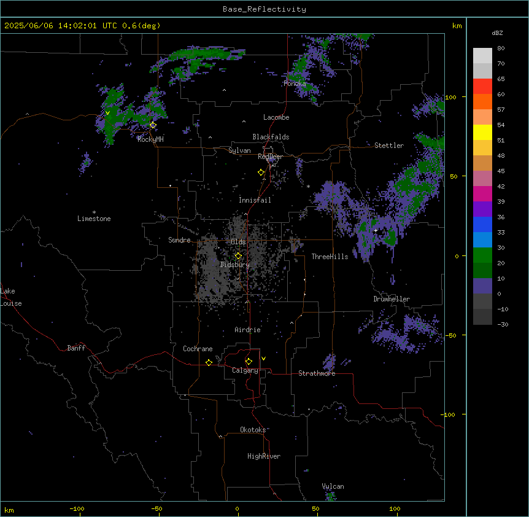Click the Limestone map label
Image resolution: width=529 pixels, height=517 pixels.
94,219
